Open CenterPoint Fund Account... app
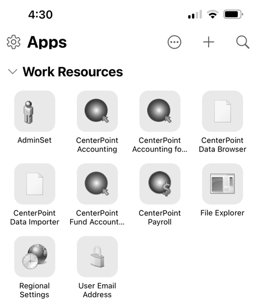The image size is (253, 304). coord(97,184)
